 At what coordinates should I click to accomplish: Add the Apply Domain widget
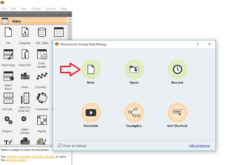pyautogui.click(x=25, y=125)
